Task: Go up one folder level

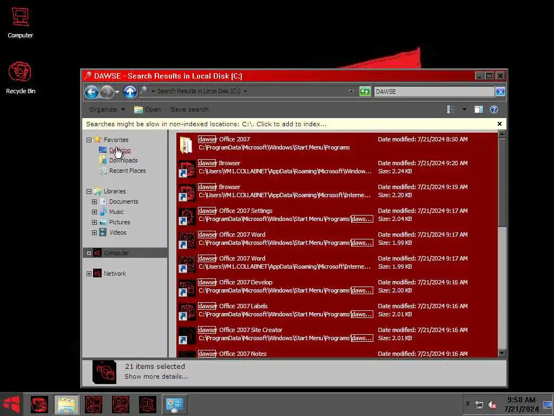Action: coord(130,92)
